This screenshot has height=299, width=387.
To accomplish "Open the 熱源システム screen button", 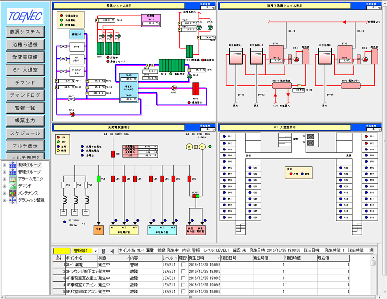I will tap(25, 32).
